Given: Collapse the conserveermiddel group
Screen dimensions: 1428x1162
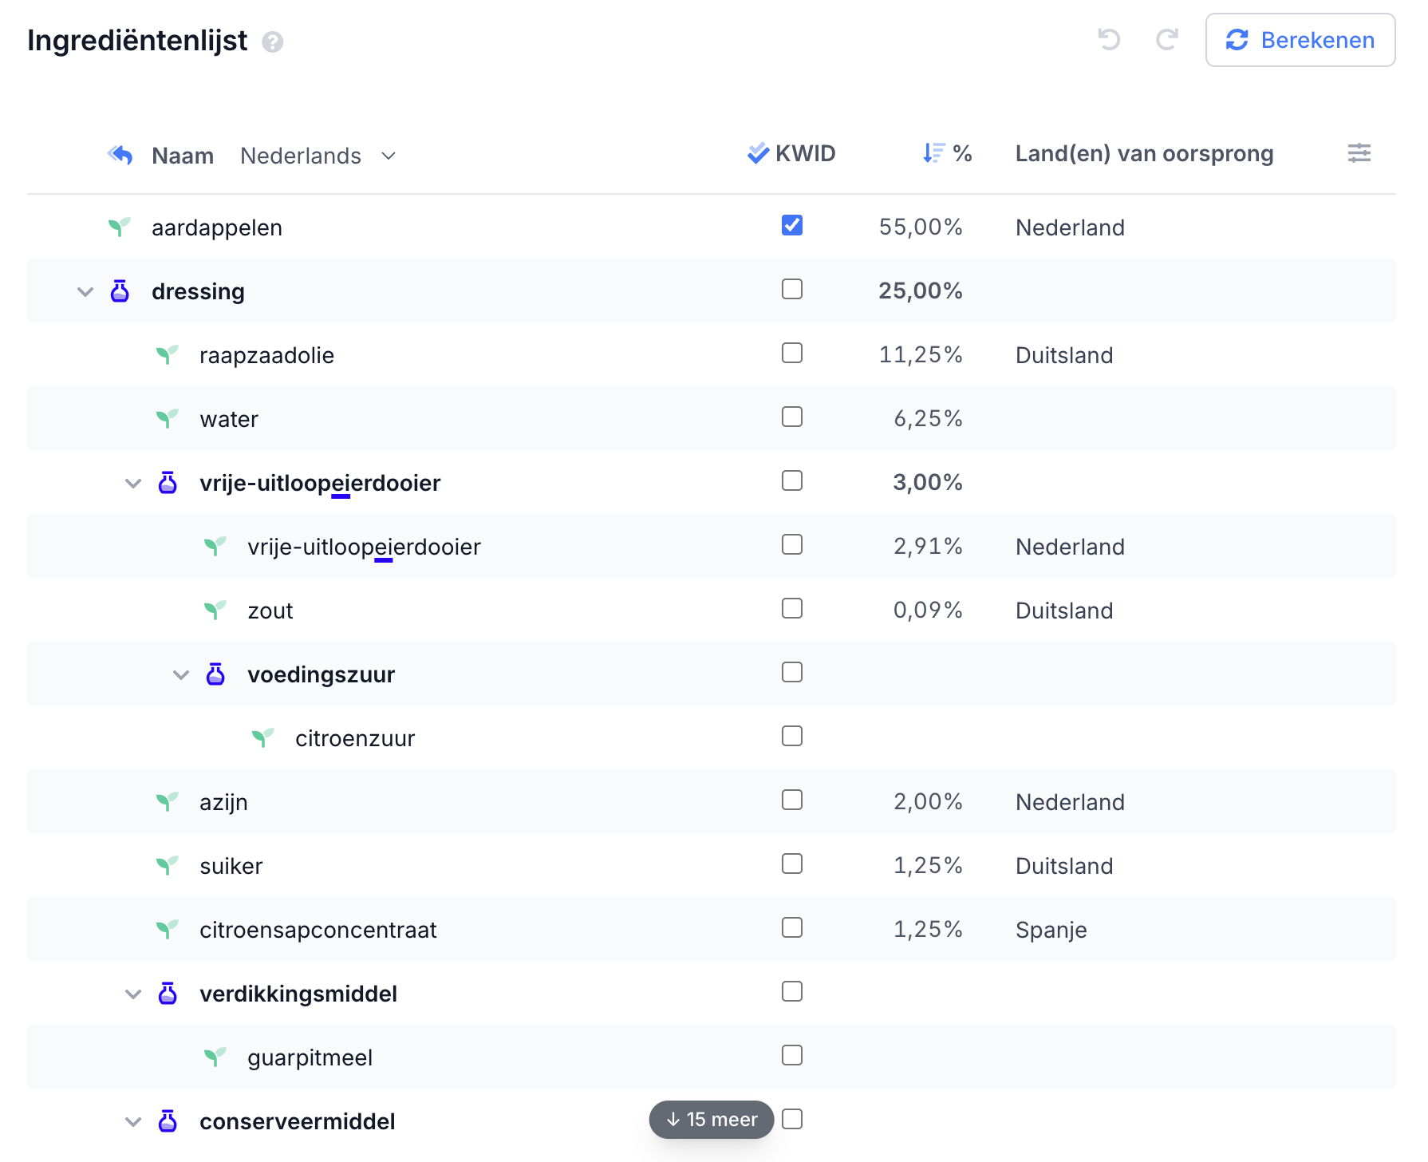Looking at the screenshot, I should tap(133, 1122).
